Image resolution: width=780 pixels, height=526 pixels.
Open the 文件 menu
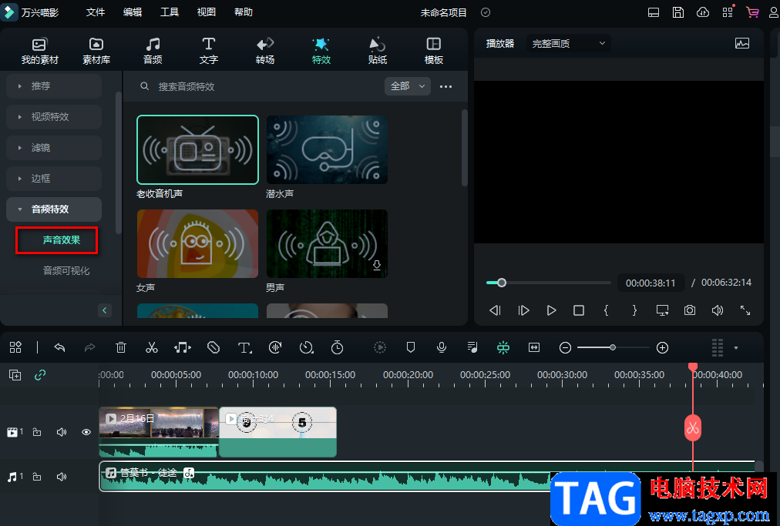coord(95,12)
